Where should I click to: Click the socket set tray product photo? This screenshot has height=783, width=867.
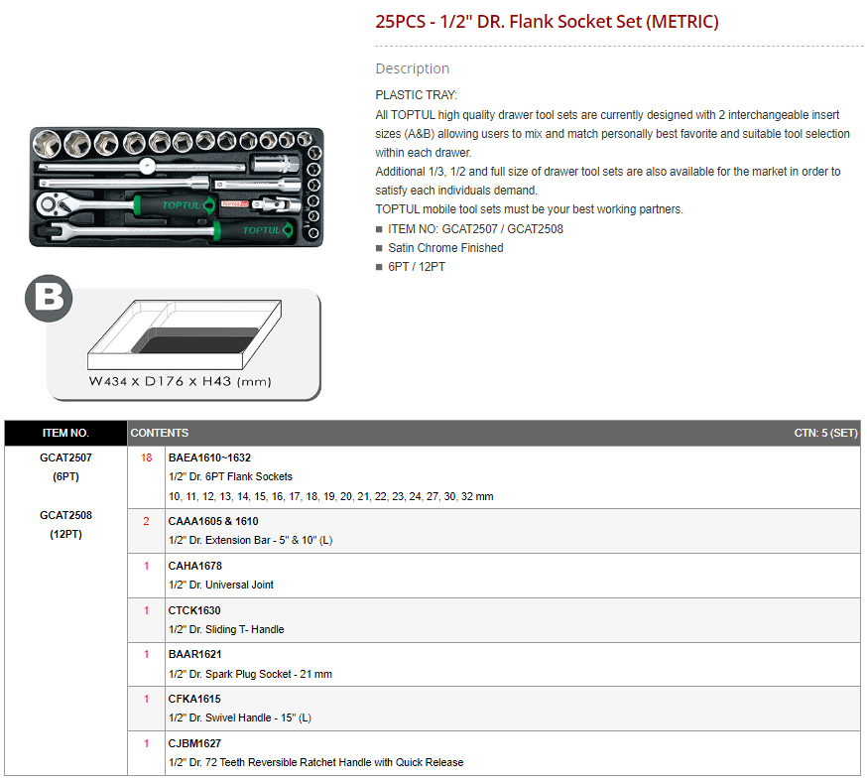coord(177,187)
